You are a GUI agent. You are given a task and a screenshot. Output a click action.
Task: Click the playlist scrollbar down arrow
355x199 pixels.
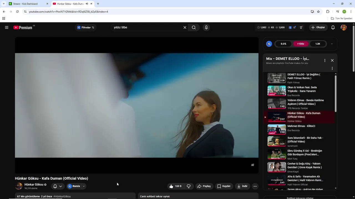click(336, 188)
